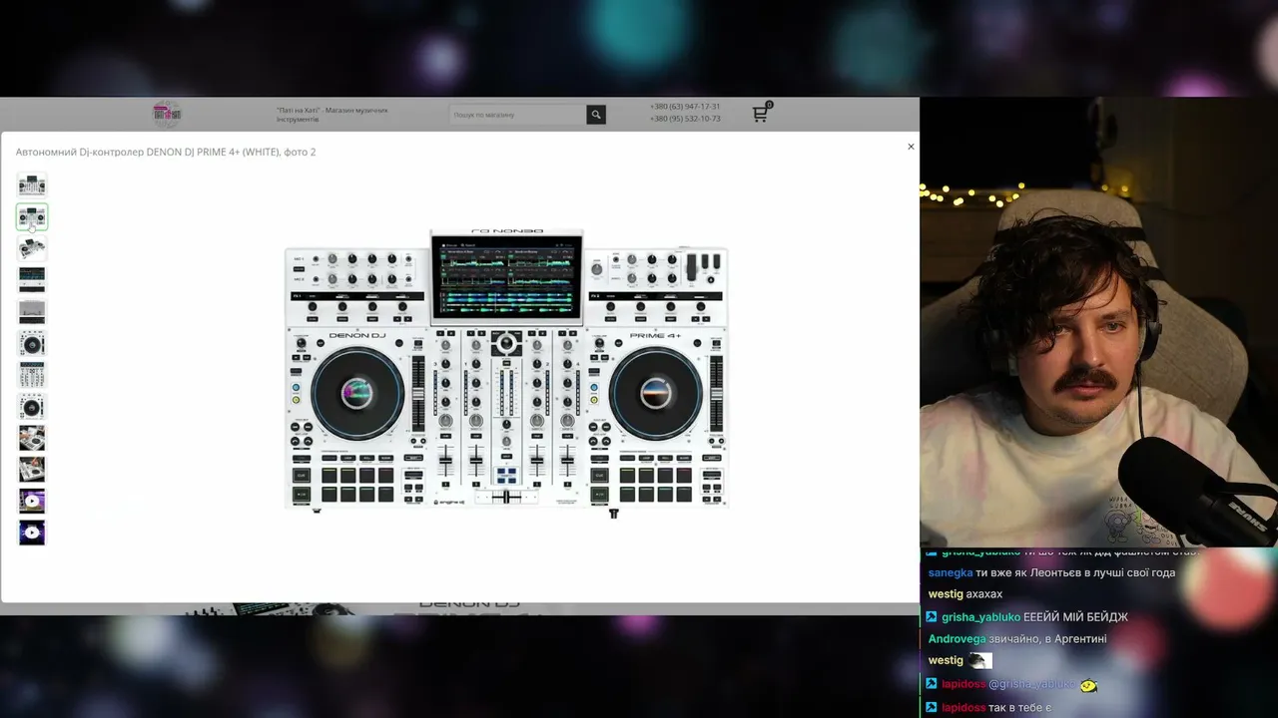Viewport: 1278px width, 718px height.
Task: Click lapidoss beside "так в тебе є"
Action: (x=963, y=707)
